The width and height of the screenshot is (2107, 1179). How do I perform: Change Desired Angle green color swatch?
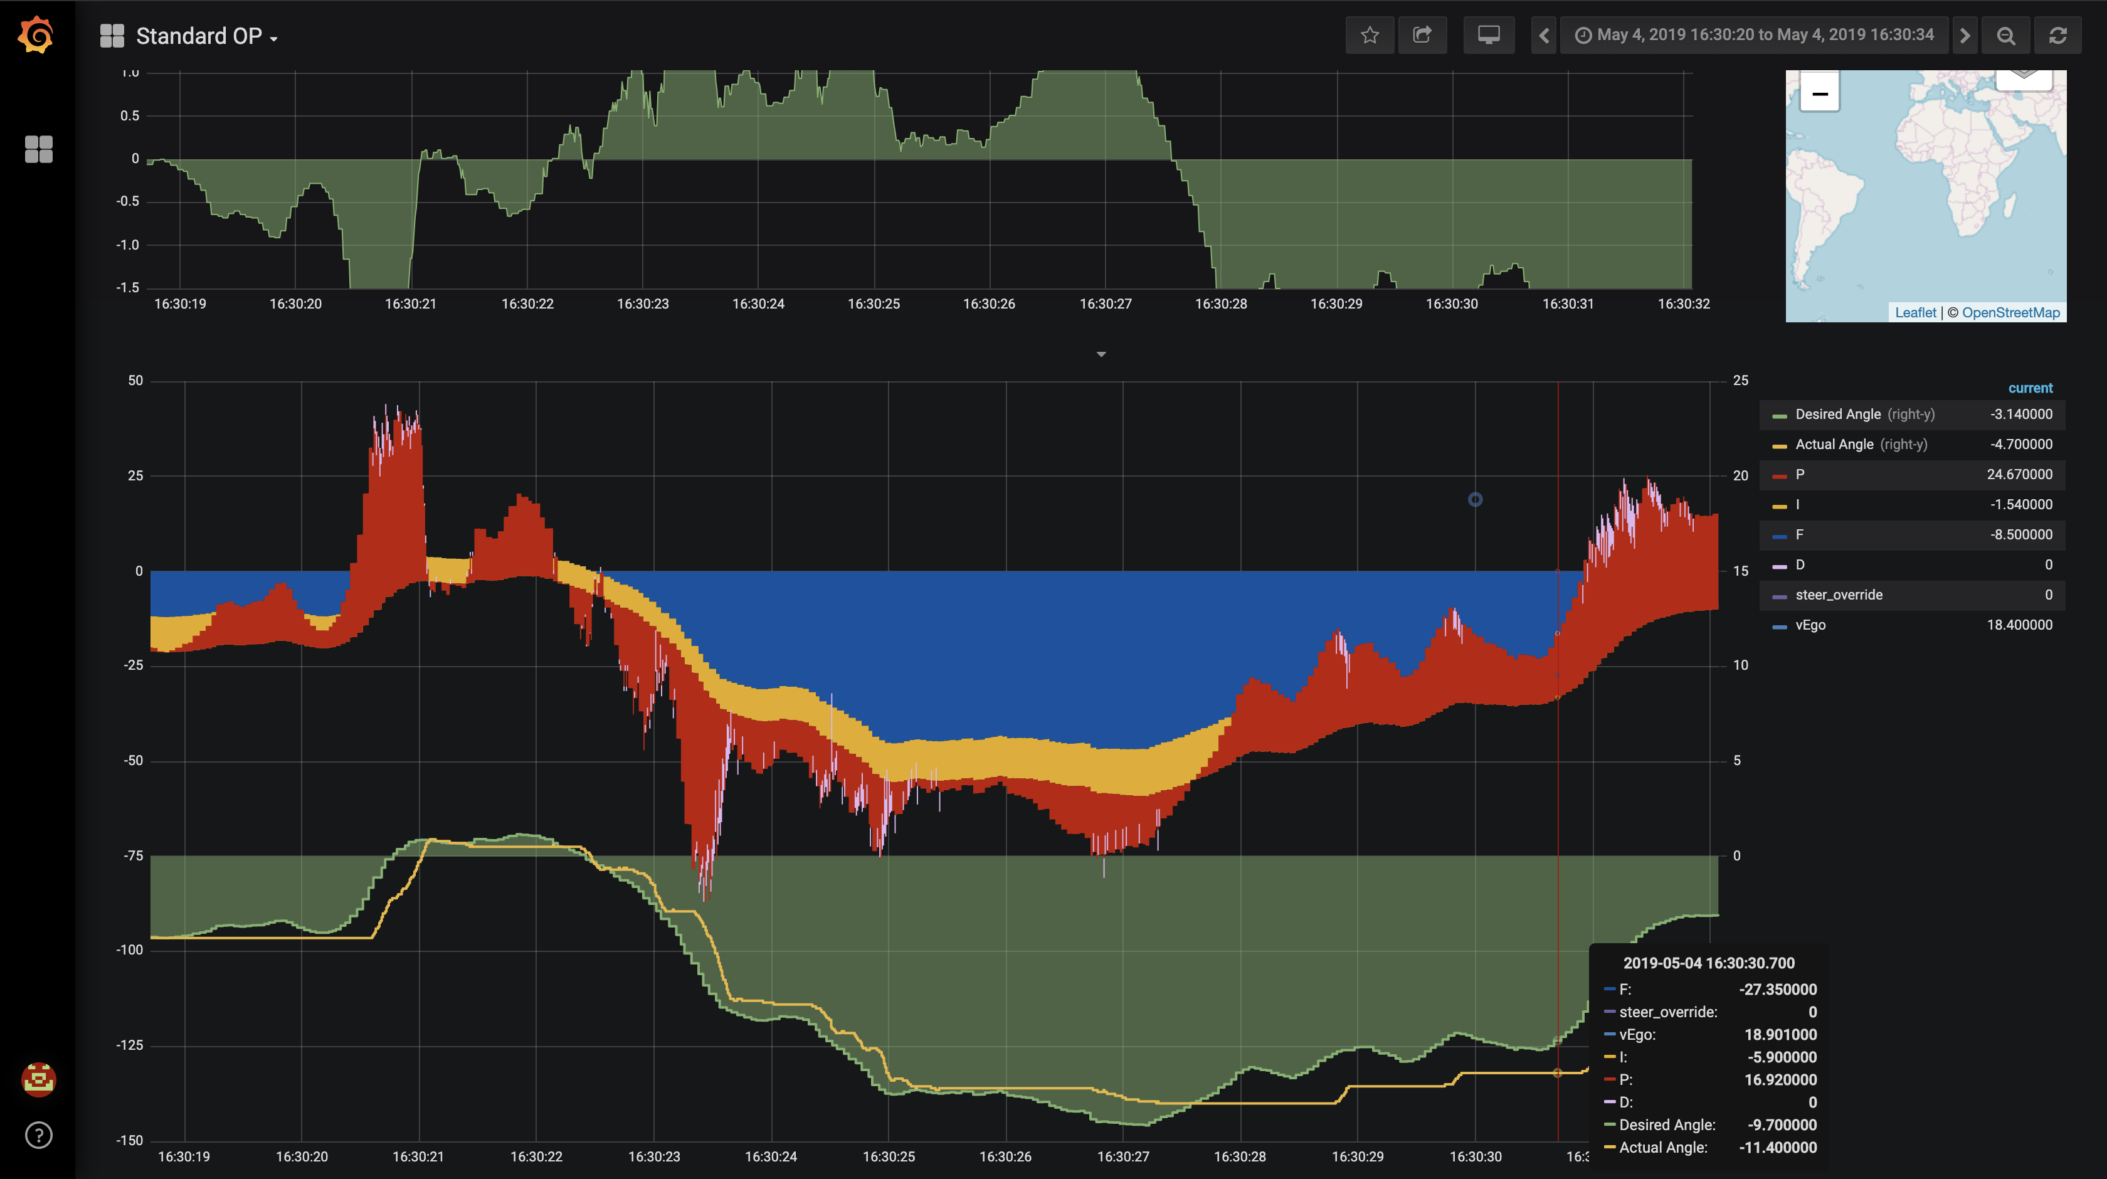pos(1779,416)
